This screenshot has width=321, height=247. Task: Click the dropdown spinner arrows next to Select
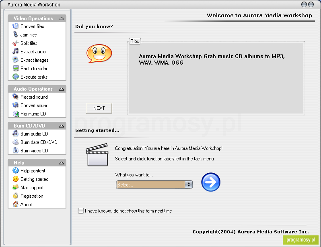point(189,184)
